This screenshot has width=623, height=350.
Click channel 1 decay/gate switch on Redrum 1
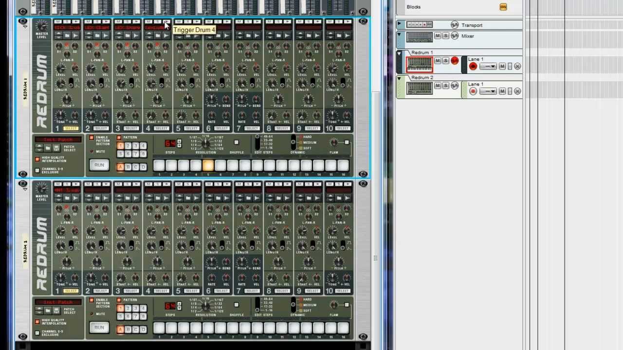tap(71, 84)
